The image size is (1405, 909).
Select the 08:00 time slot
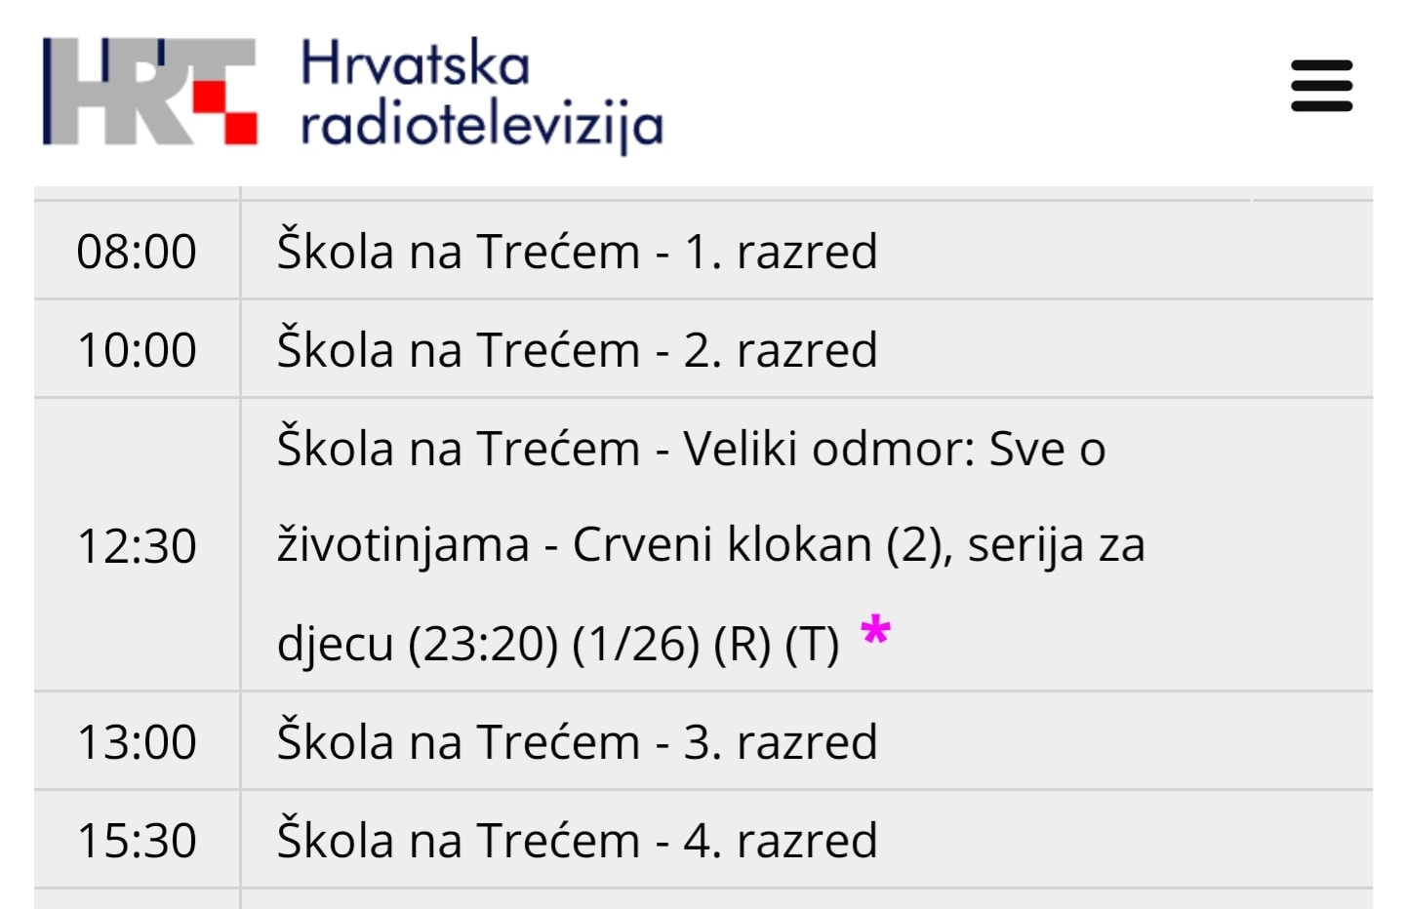(137, 252)
